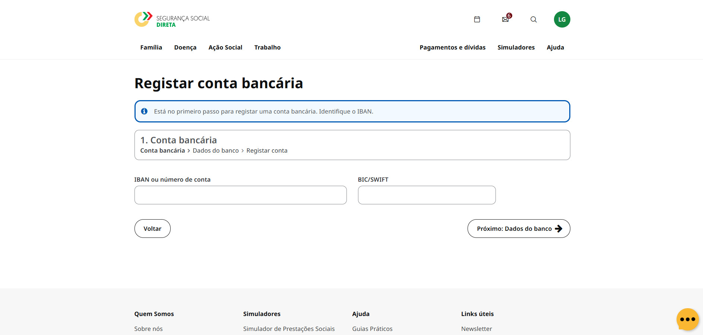Open the Pagamentos e dívidas menu
Screen dimensions: 703x335
pyautogui.click(x=452, y=47)
